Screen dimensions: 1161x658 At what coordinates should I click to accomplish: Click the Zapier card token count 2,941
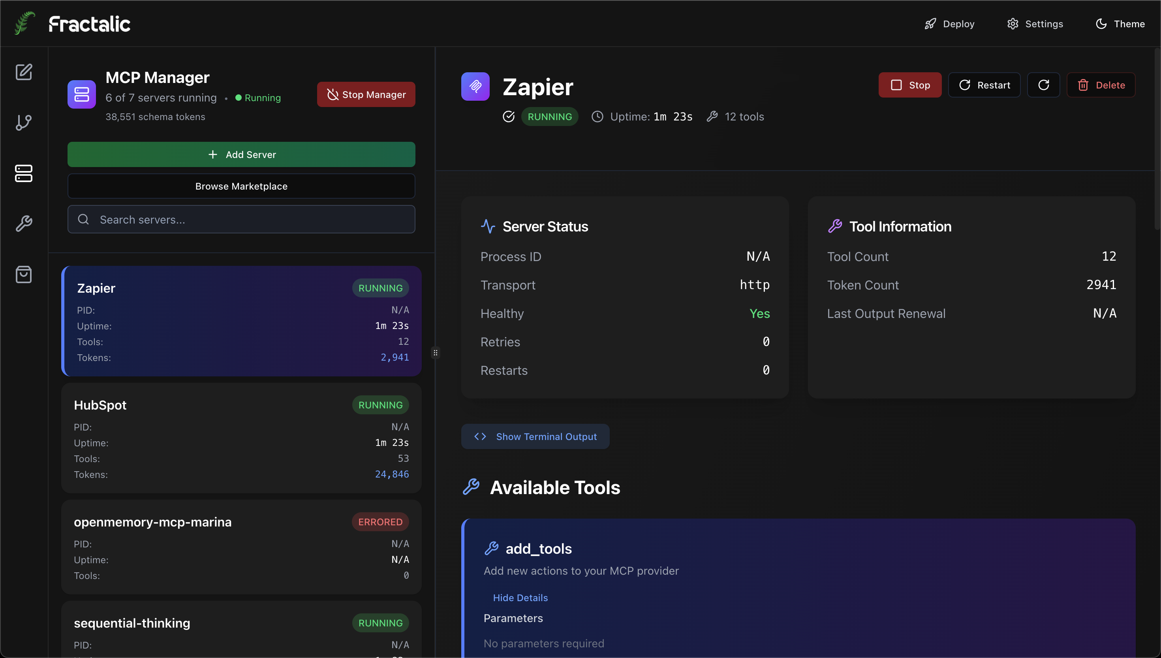click(x=395, y=357)
